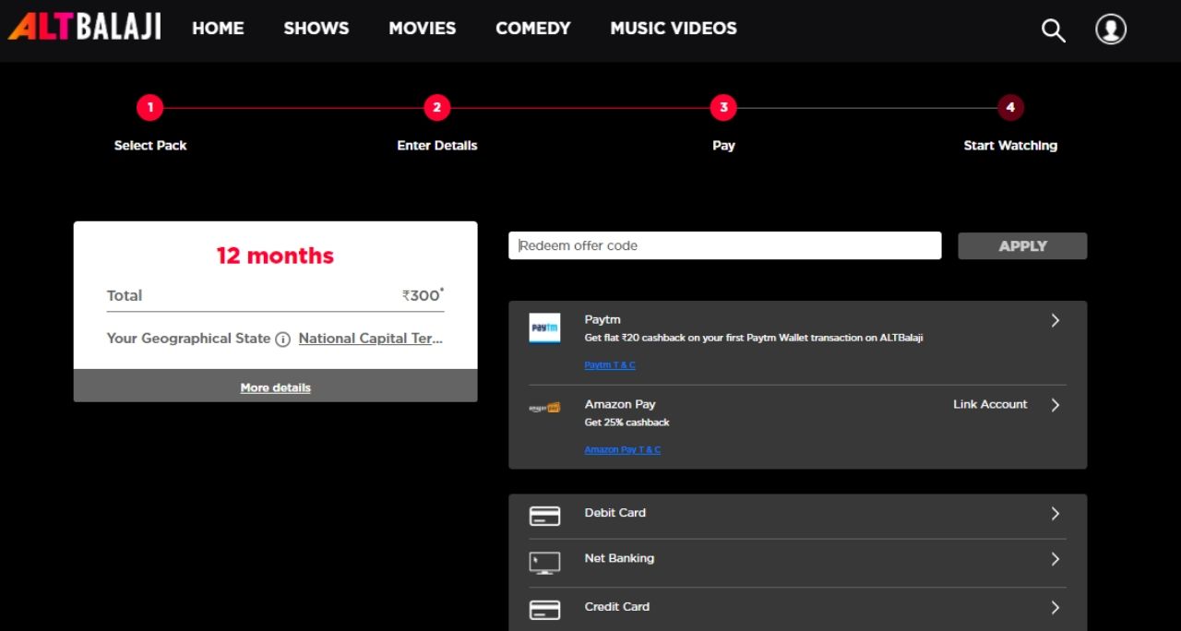
Task: Open the SHOWS menu
Action: pyautogui.click(x=316, y=29)
